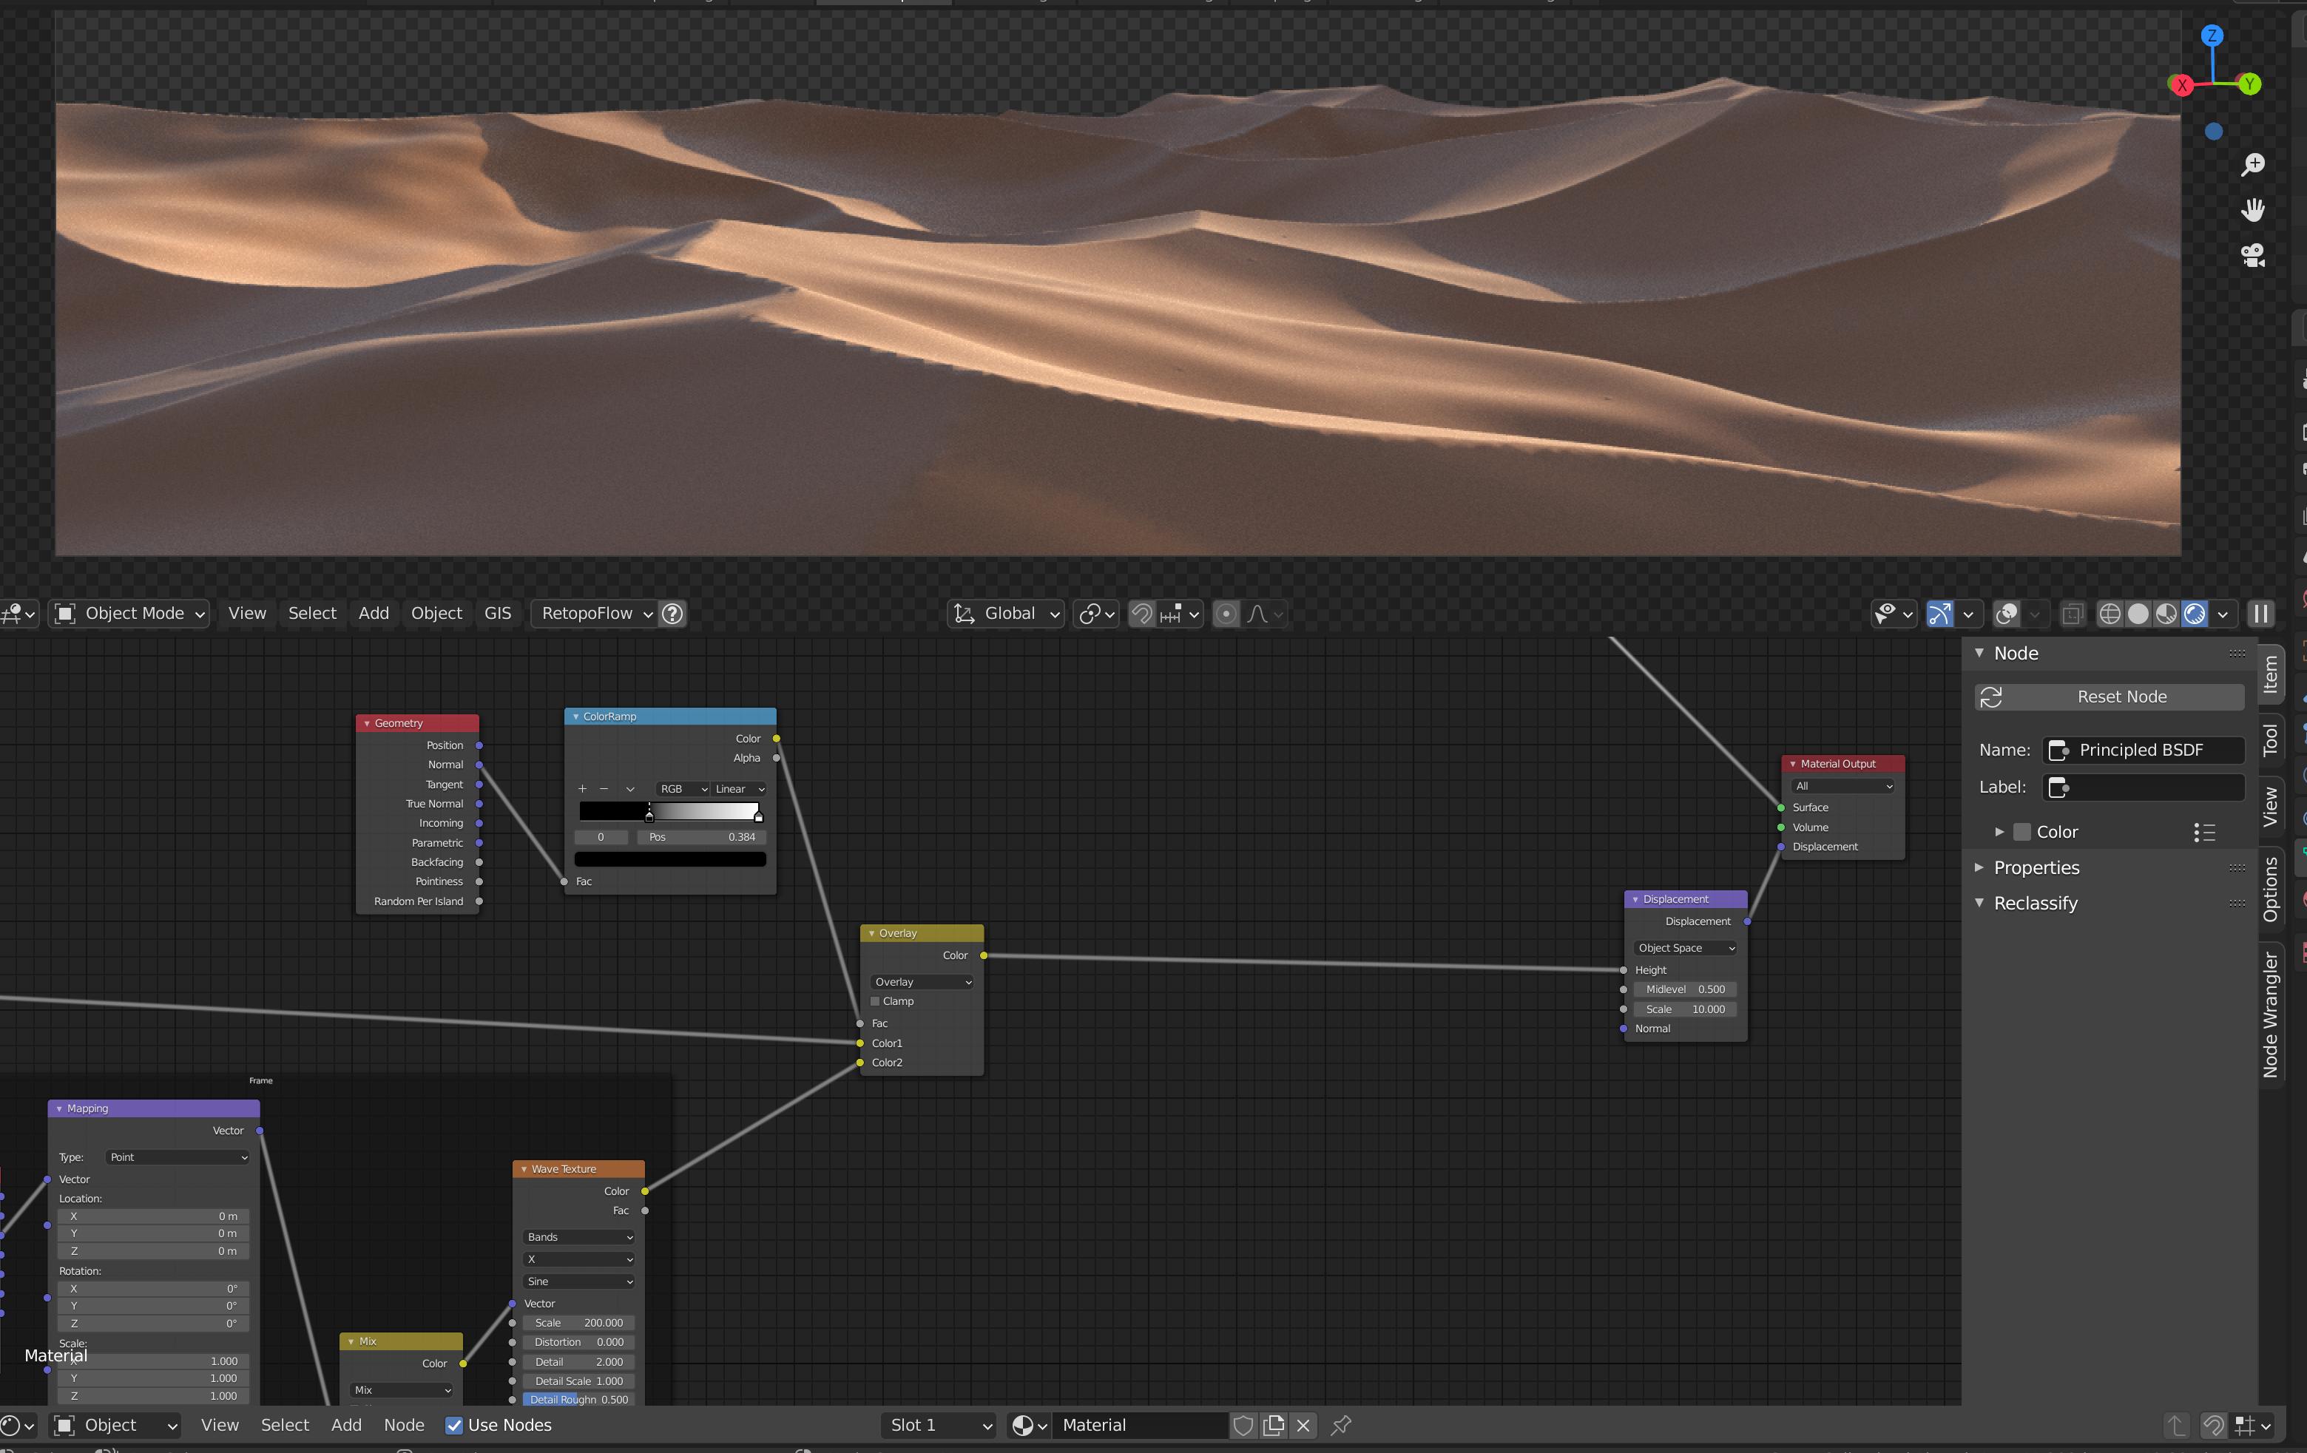The width and height of the screenshot is (2307, 1453).
Task: Click the zoom magnifier viewport gizmo
Action: coord(2252,165)
